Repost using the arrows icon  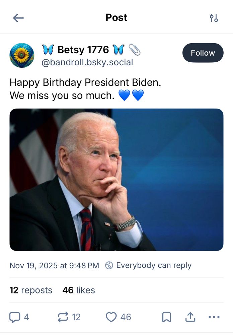coord(63,317)
